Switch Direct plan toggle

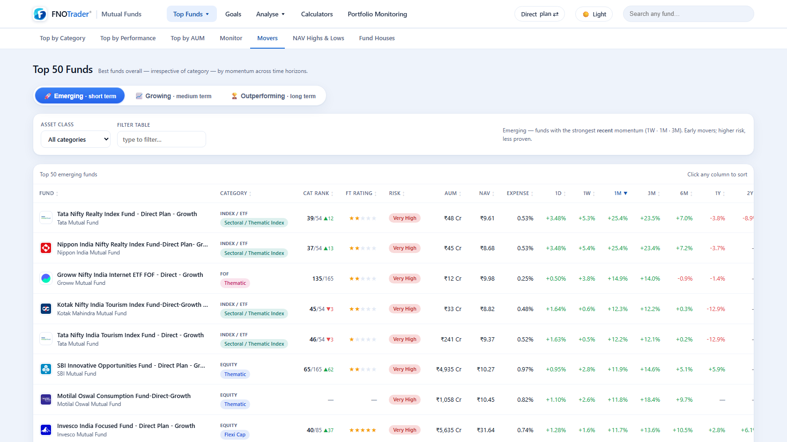(540, 14)
